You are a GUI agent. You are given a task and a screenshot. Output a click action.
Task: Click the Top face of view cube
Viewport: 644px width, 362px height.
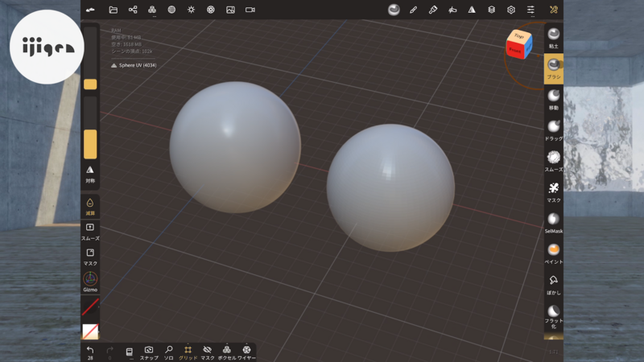coord(519,35)
